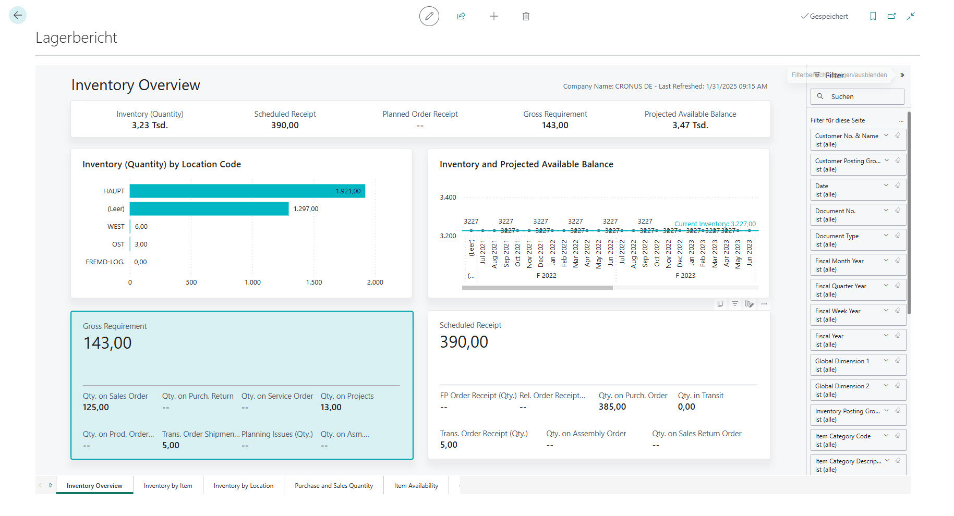Expand the Date filter card
The width and height of the screenshot is (954, 516).
coord(886,186)
